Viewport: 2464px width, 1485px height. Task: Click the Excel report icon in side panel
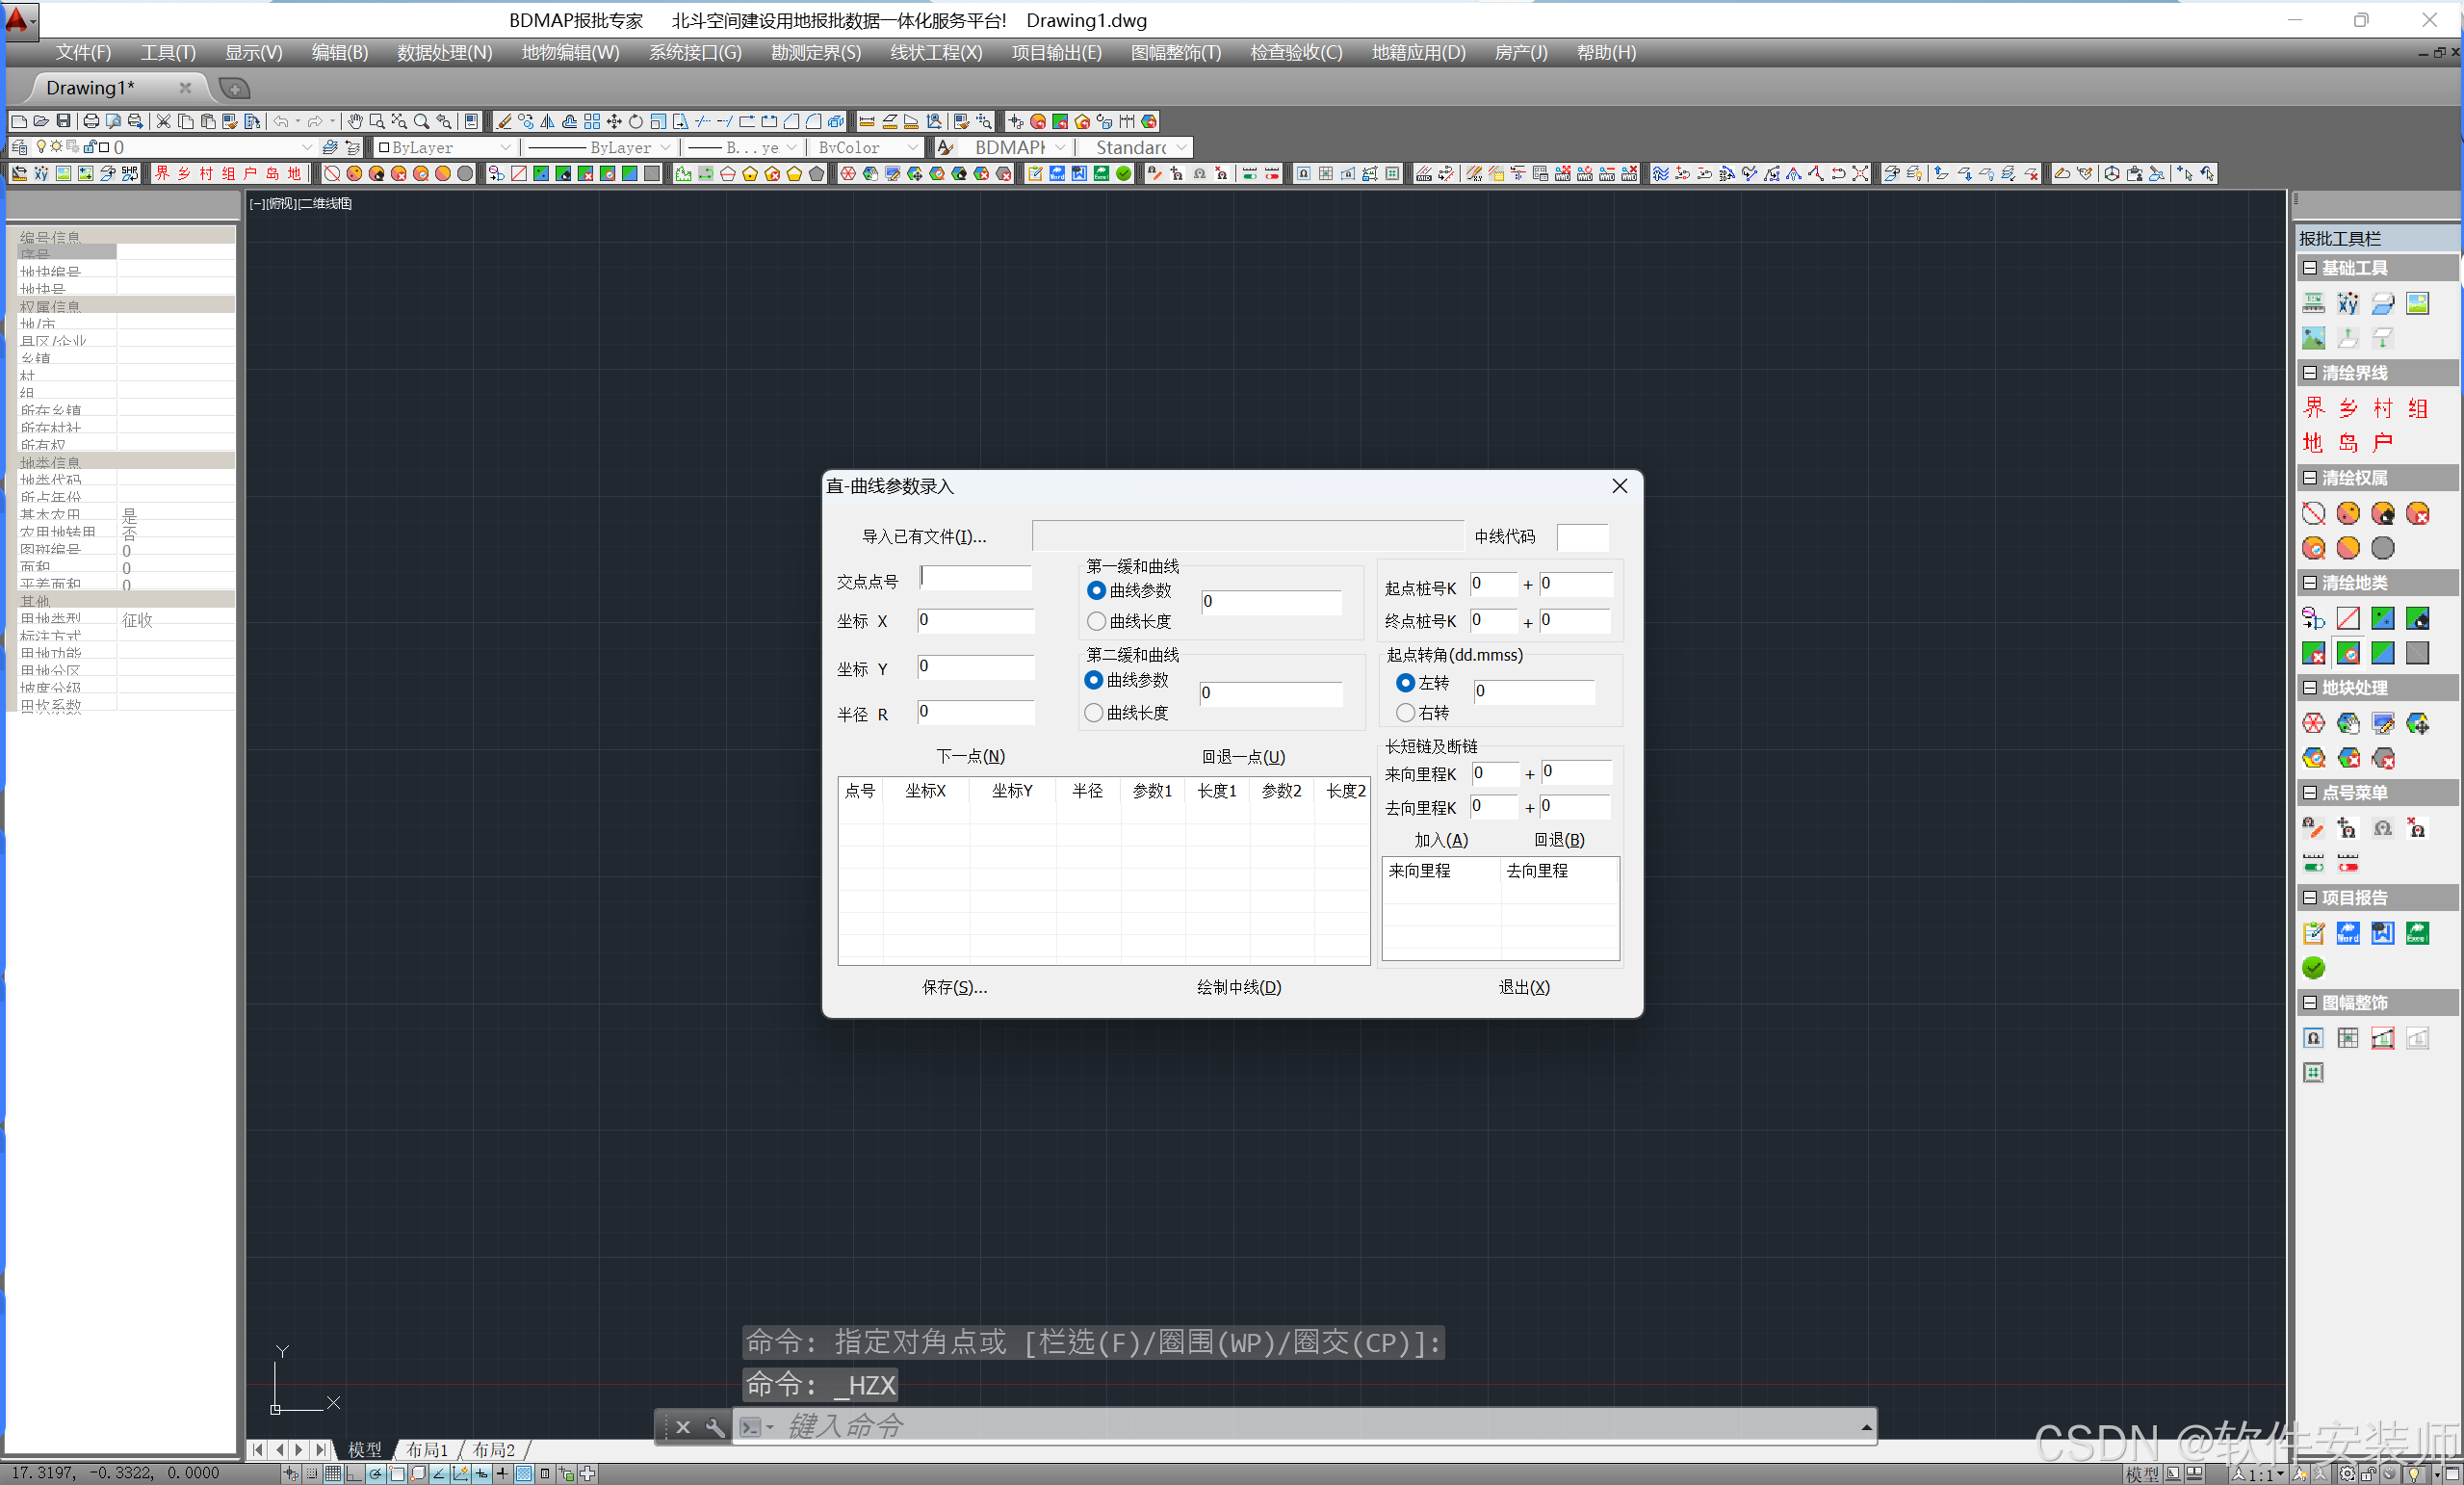click(x=2417, y=933)
